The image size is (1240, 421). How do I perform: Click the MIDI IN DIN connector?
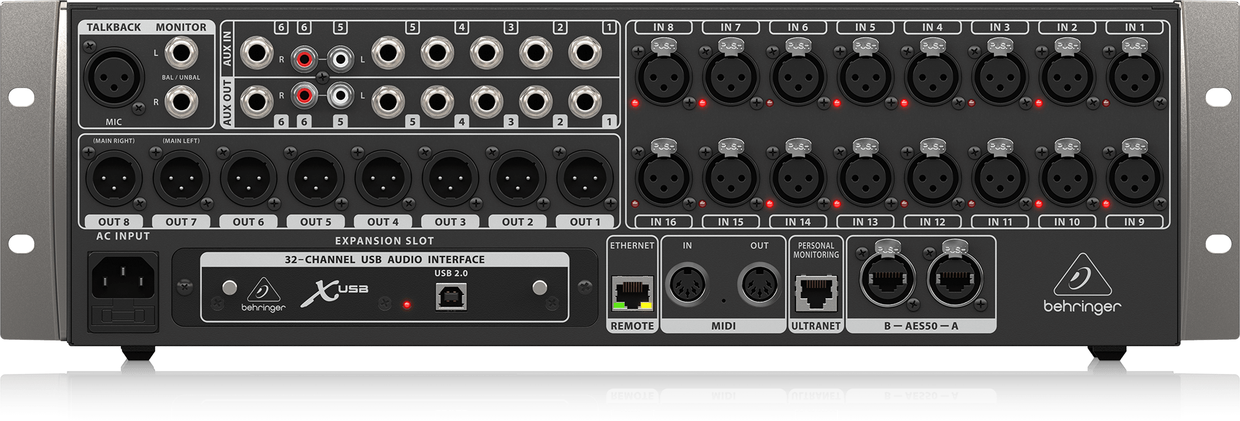[687, 284]
